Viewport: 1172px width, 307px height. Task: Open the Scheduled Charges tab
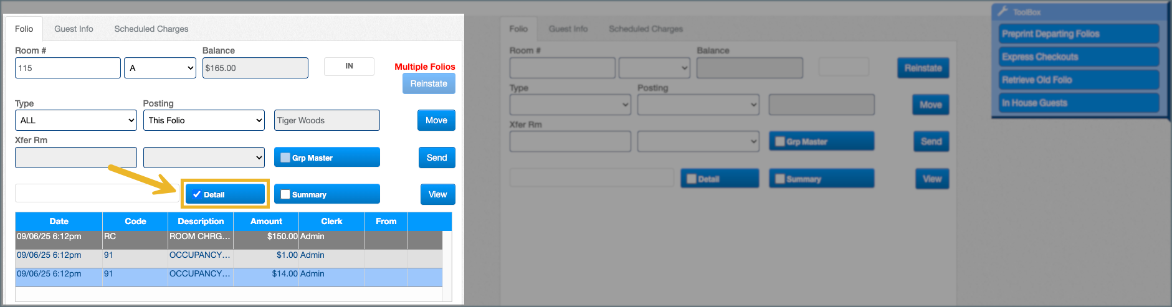tap(151, 29)
